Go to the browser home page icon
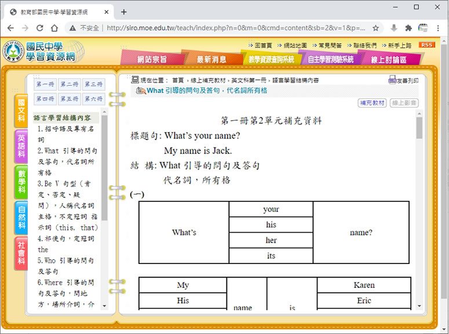Image resolution: width=449 pixels, height=334 pixels. 54,28
